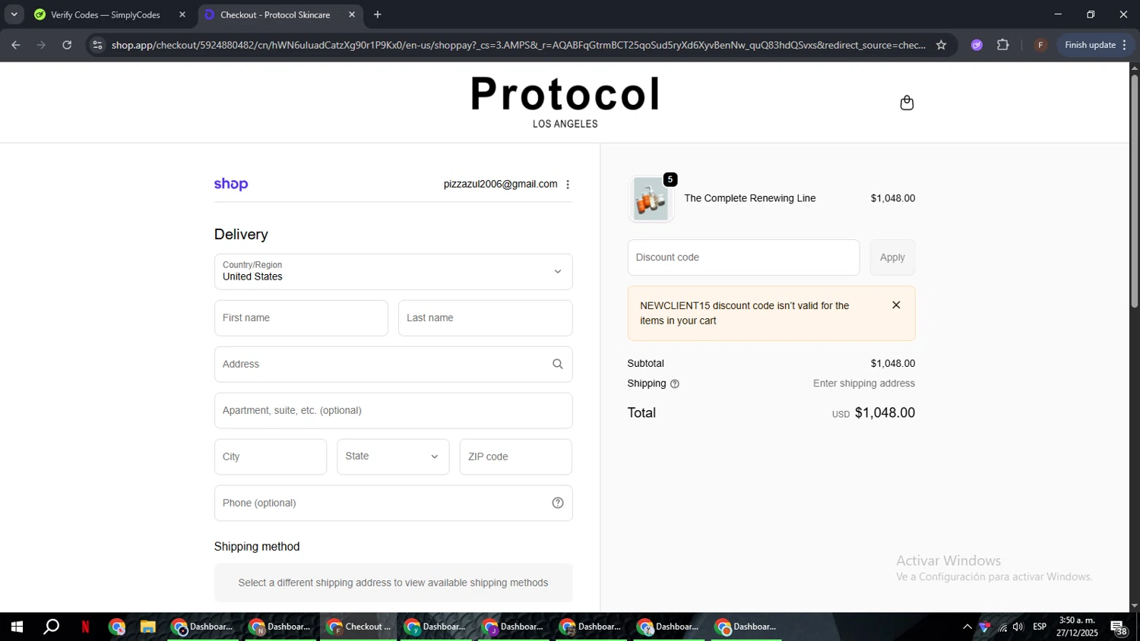Go forward in browser history

pos(42,45)
